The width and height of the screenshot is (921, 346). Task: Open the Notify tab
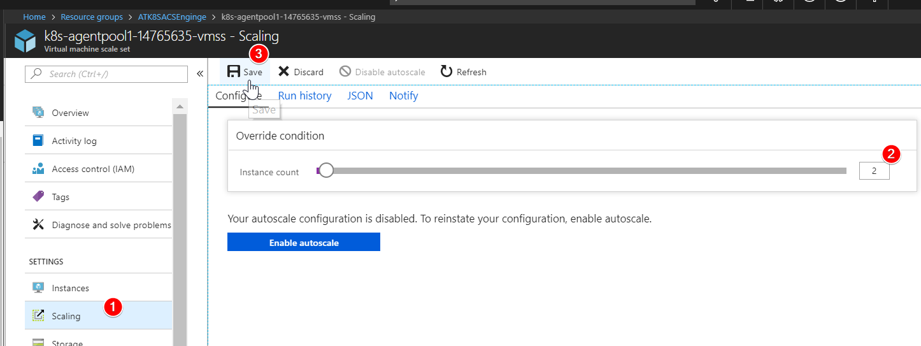click(404, 96)
